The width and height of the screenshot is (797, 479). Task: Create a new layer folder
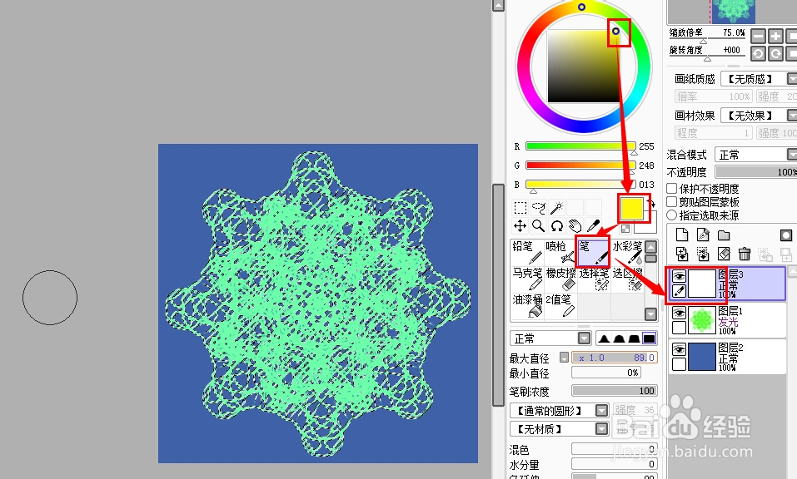(x=724, y=235)
